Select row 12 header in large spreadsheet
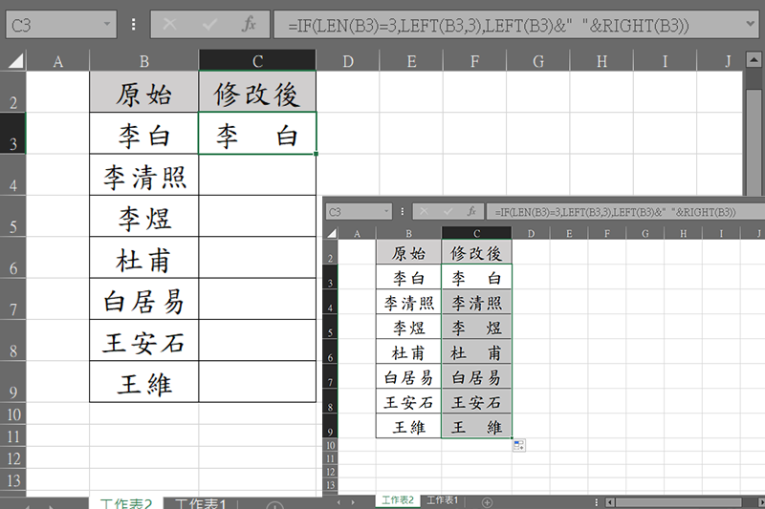 [12, 457]
